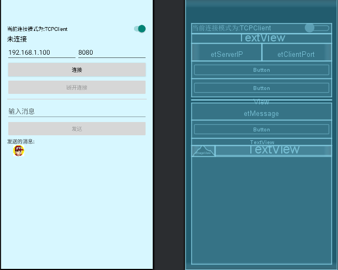Click the 断开连接 disconnect button
This screenshot has width=338, height=270.
pos(77,87)
